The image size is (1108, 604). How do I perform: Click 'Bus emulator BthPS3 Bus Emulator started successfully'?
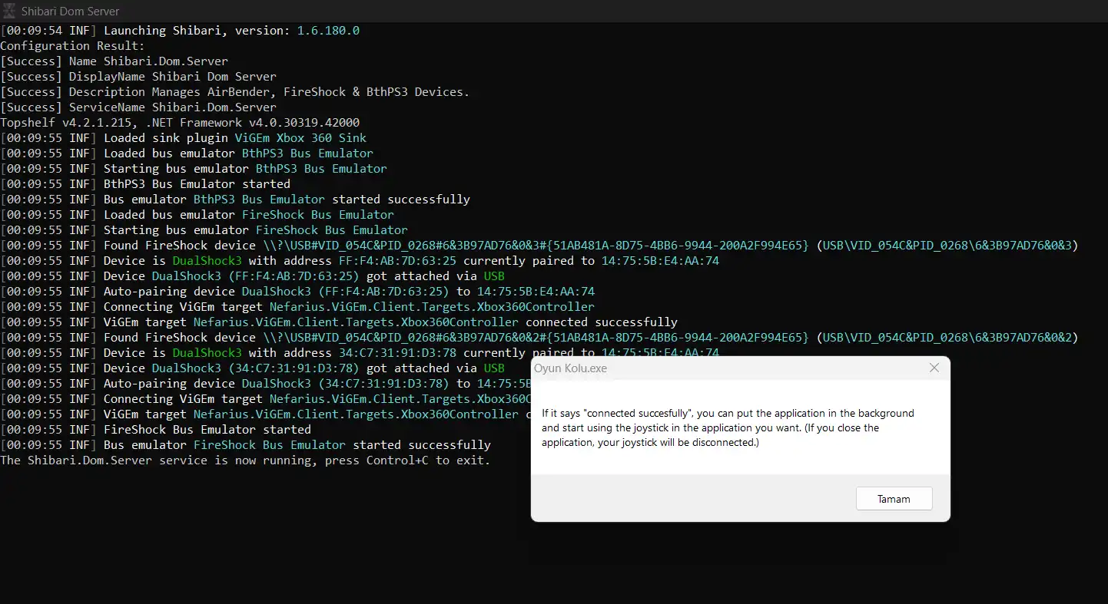pyautogui.click(x=235, y=200)
